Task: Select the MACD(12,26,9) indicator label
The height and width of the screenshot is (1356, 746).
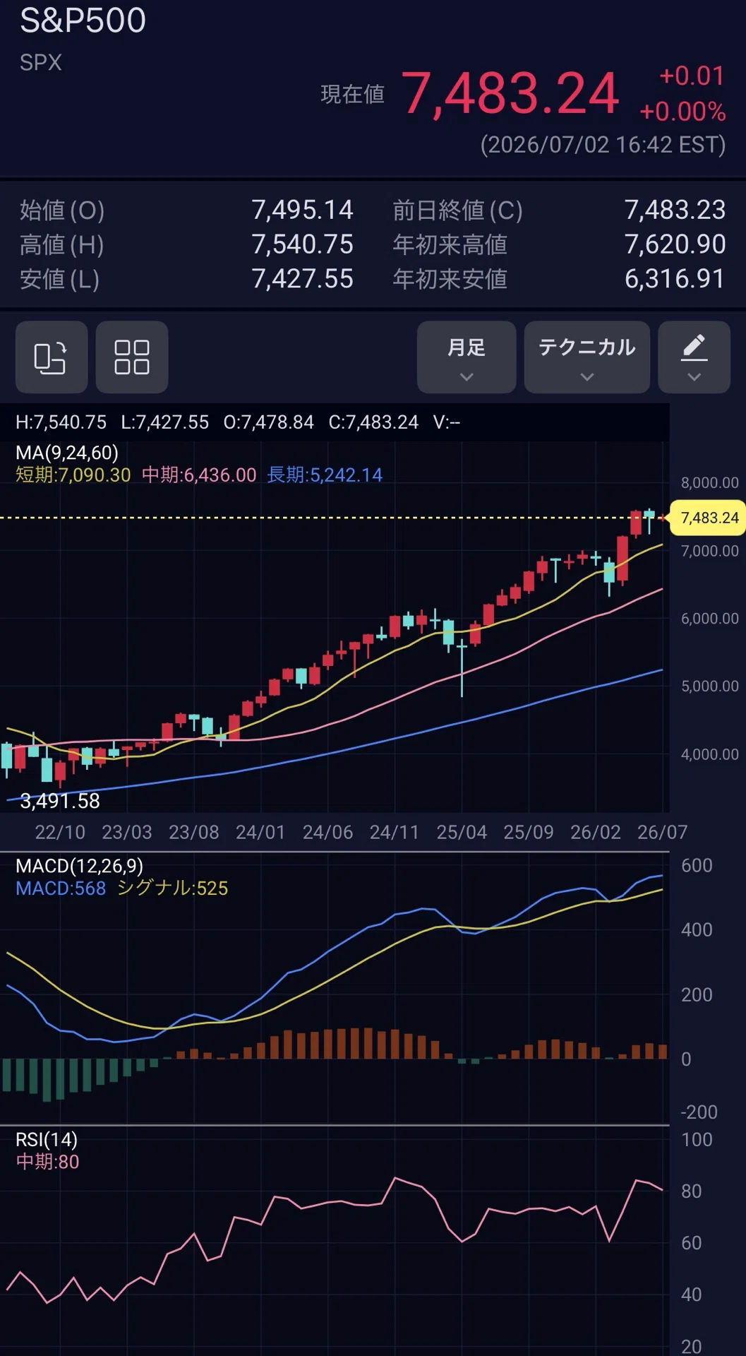Action: [79, 866]
